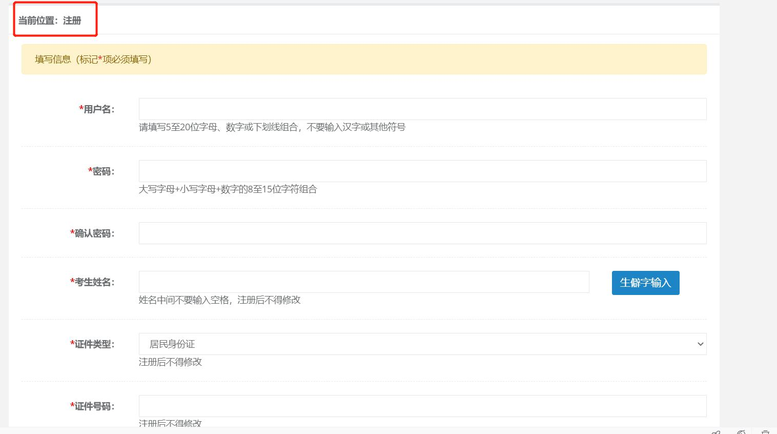The width and height of the screenshot is (777, 434).
Task: Expand 证件类型 list via chevron arrow
Action: [x=700, y=344]
